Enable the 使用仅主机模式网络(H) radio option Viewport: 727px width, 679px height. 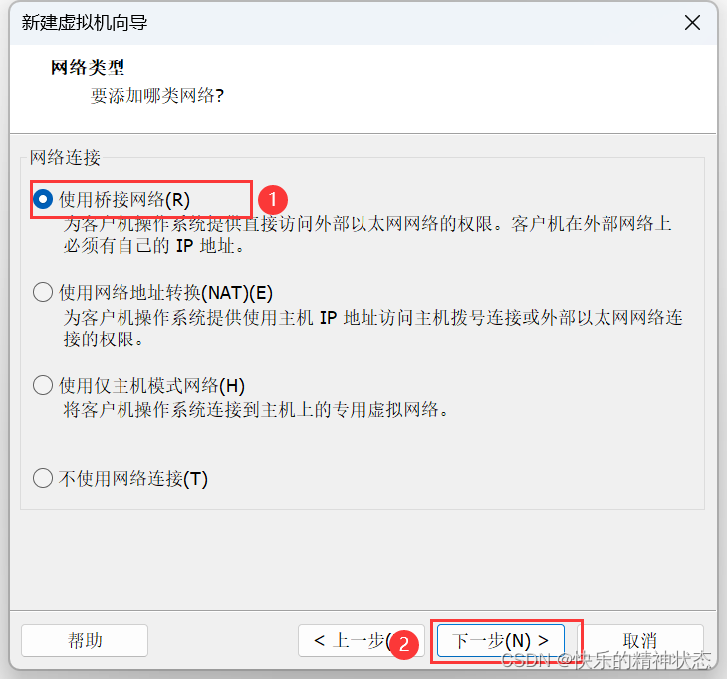(43, 385)
